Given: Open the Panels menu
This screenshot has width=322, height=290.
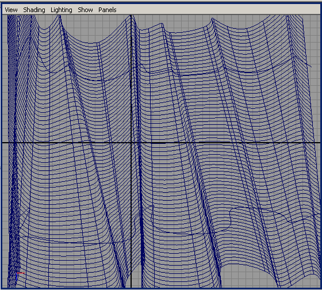Looking at the screenshot, I should point(108,10).
